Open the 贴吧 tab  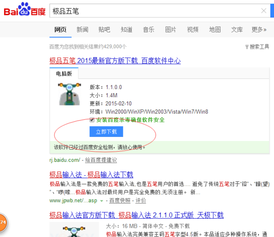click(x=104, y=30)
